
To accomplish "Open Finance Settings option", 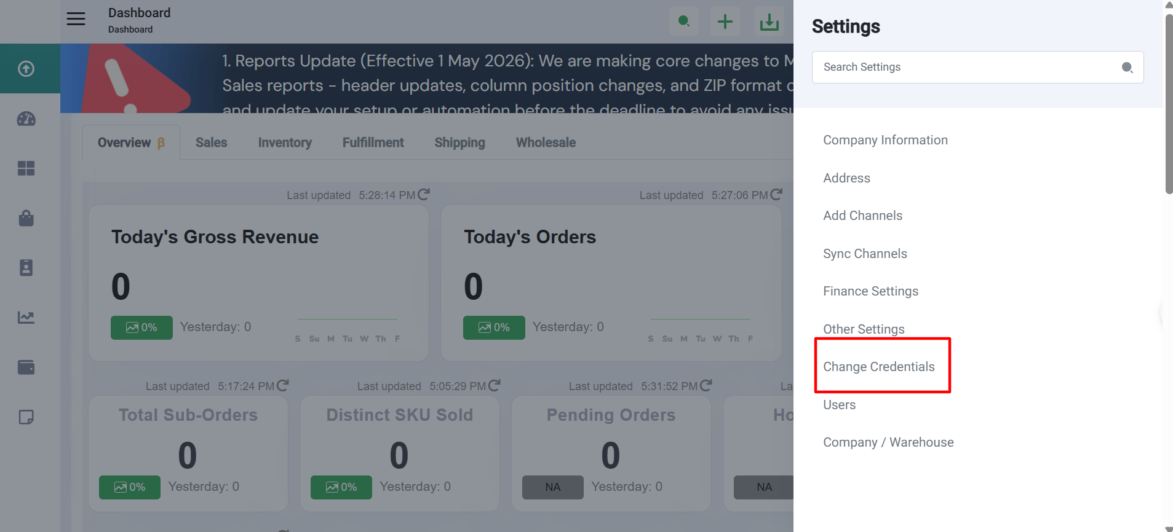I will click(x=870, y=291).
